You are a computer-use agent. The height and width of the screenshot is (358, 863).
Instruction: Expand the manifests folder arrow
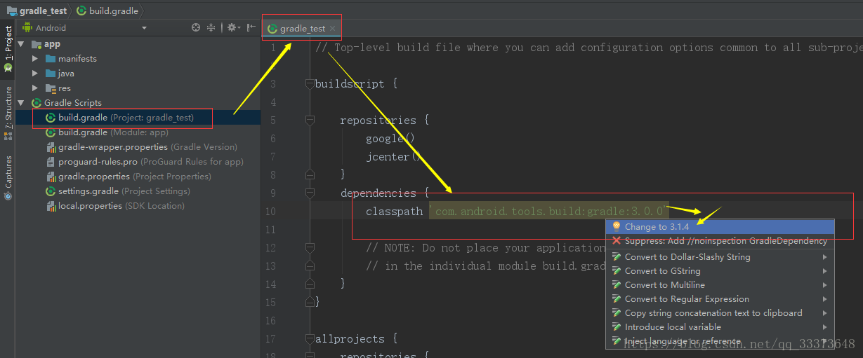(x=35, y=59)
